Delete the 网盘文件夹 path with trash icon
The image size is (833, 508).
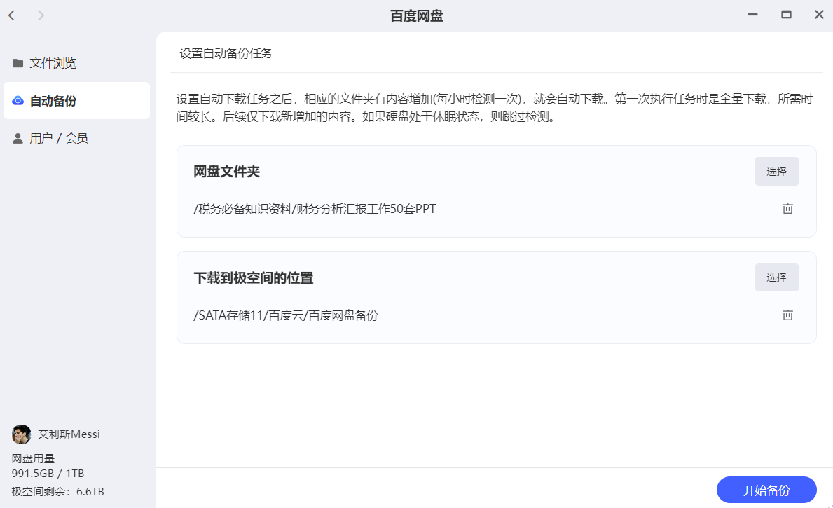pyautogui.click(x=787, y=209)
